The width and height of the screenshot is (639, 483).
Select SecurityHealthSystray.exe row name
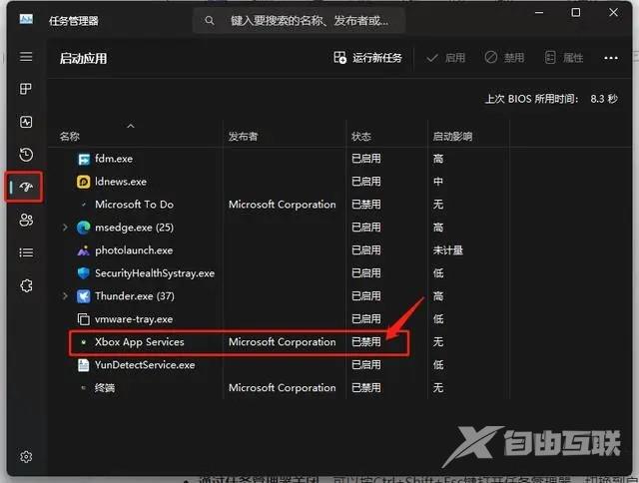155,273
